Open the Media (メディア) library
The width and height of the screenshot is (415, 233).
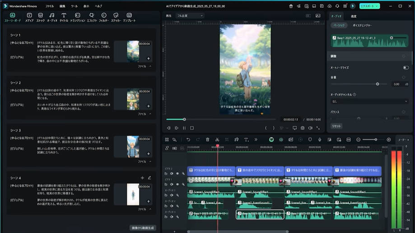(x=29, y=17)
